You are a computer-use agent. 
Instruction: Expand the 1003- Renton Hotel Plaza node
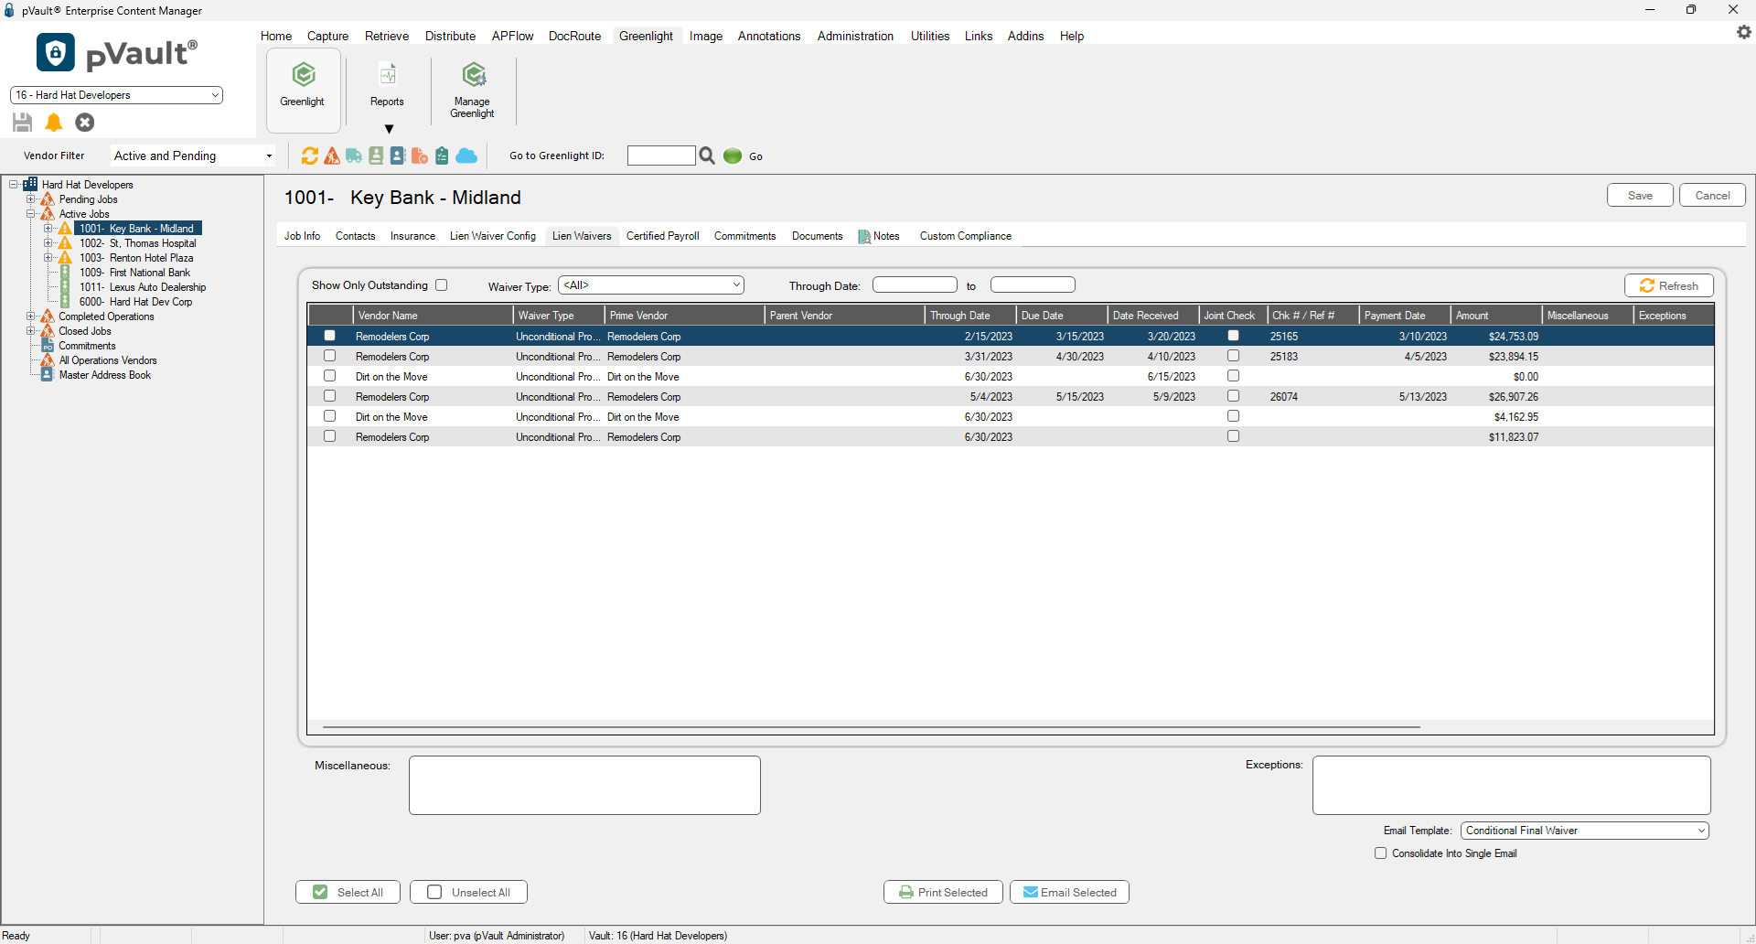click(48, 258)
